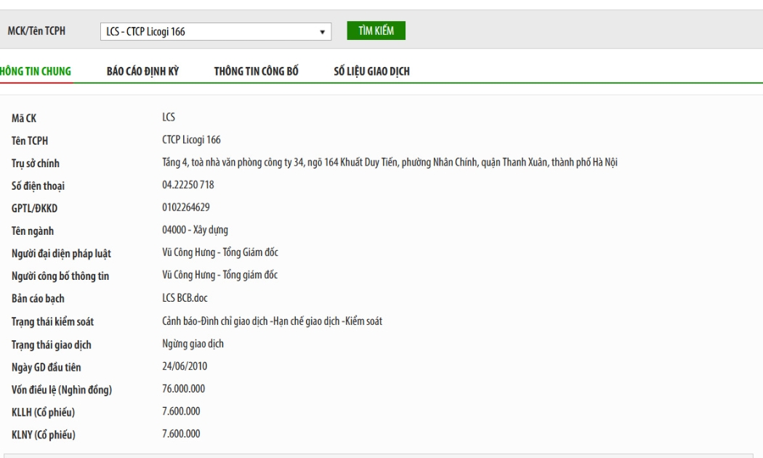
Task: Click the Tên TCPH row label
Action: tap(30, 140)
